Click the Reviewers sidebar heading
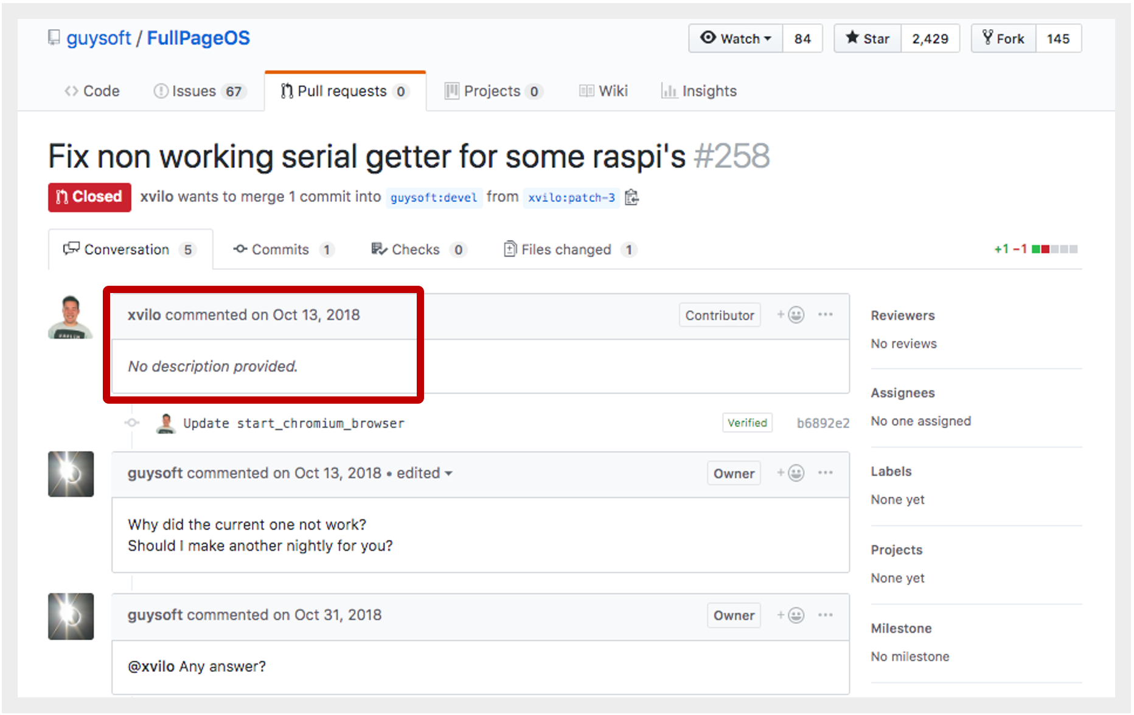This screenshot has width=1134, height=715. [x=903, y=316]
